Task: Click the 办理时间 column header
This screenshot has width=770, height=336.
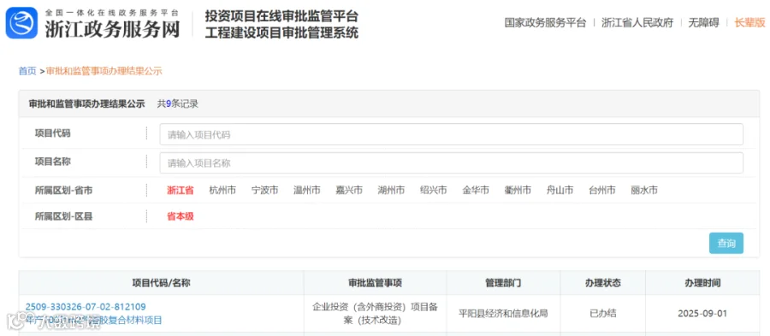Action: tap(702, 283)
